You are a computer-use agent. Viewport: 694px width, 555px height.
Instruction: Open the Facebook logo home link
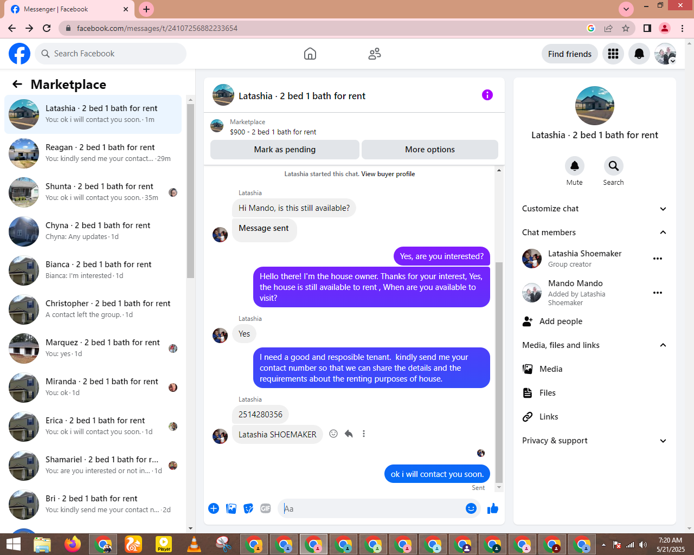(x=20, y=54)
